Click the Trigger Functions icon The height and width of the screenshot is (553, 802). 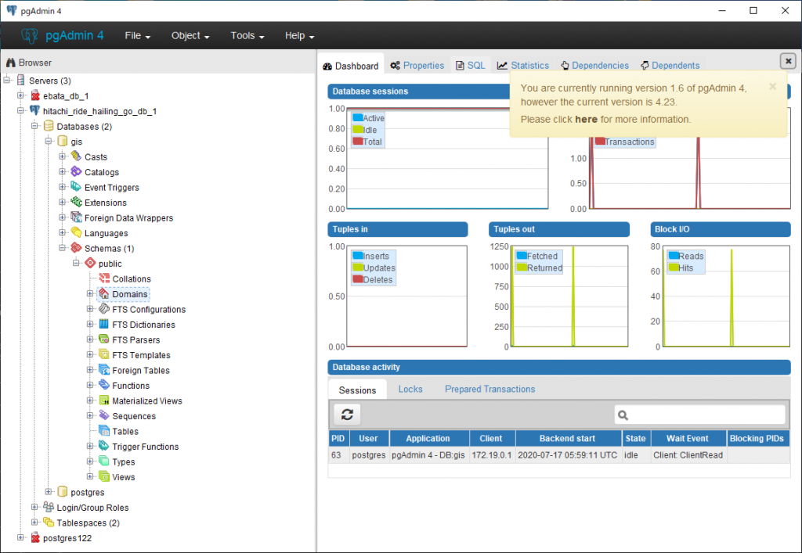point(103,447)
